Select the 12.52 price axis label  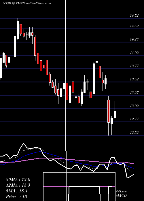pyautogui.click(x=134, y=132)
